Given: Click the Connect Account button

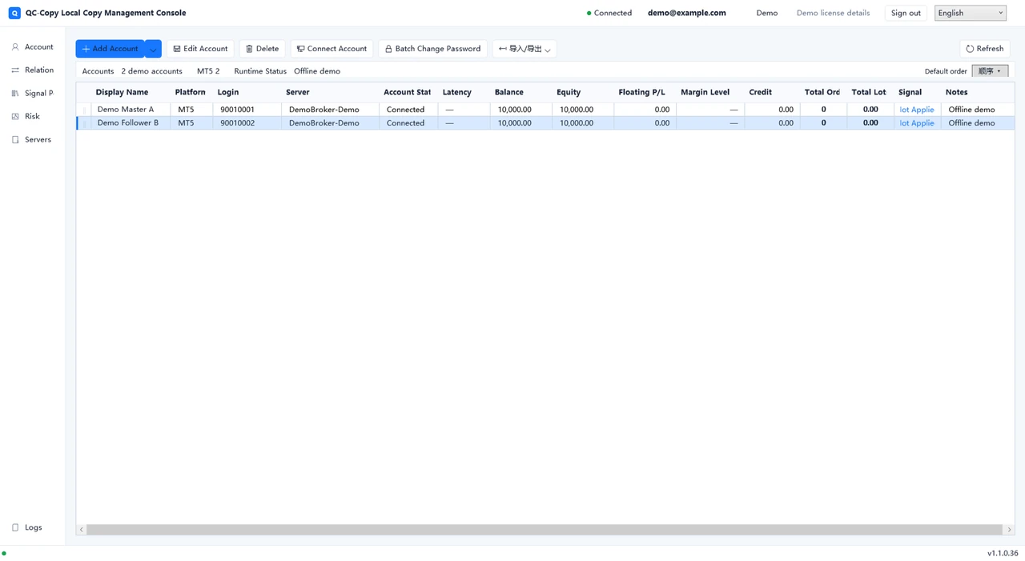Looking at the screenshot, I should (x=332, y=49).
